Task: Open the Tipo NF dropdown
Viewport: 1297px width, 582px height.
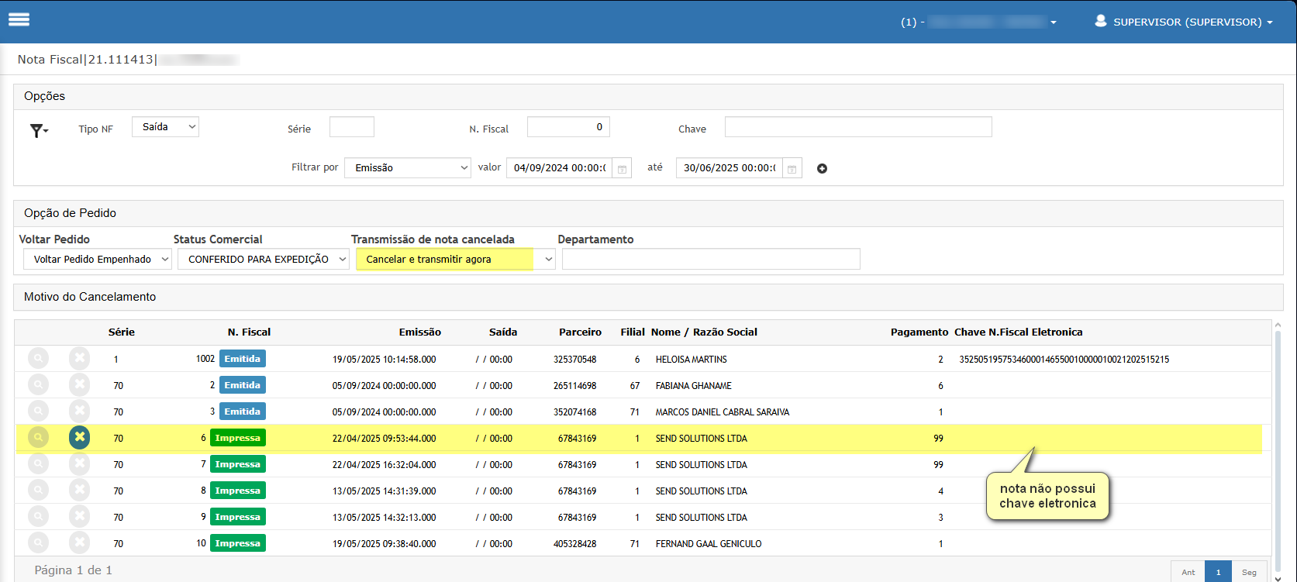Action: pos(165,127)
